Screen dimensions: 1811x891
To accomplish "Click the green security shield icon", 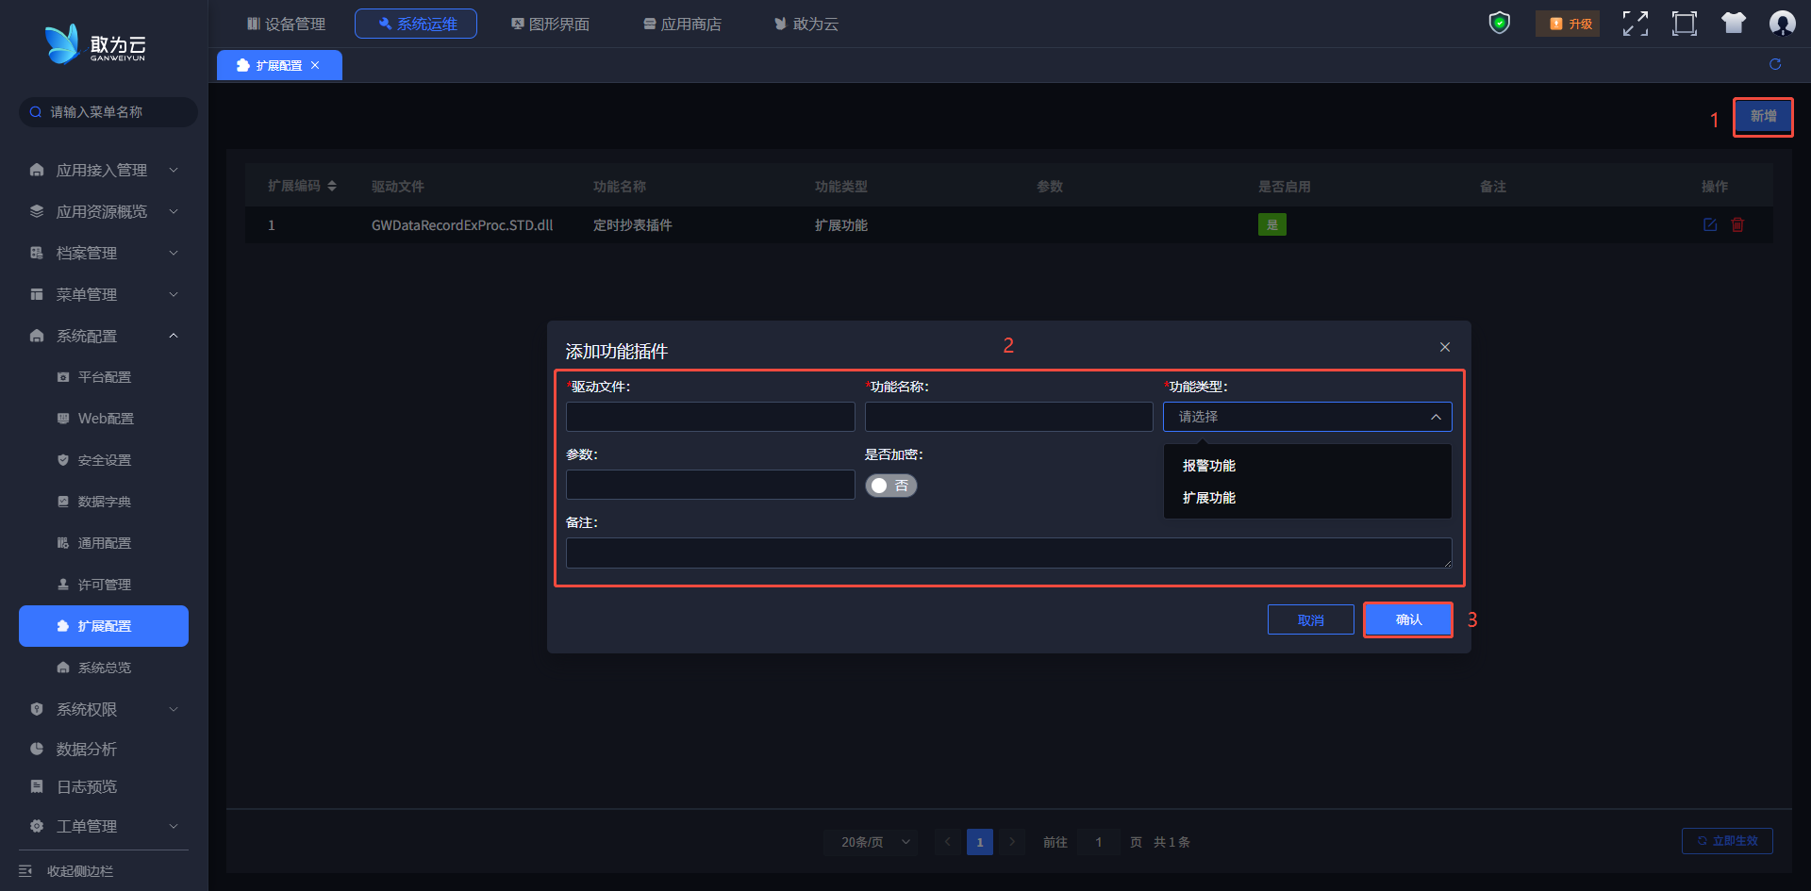I will coord(1499,23).
